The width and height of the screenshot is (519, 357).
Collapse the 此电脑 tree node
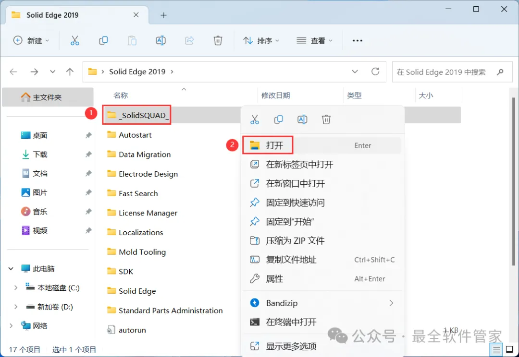[x=11, y=269]
